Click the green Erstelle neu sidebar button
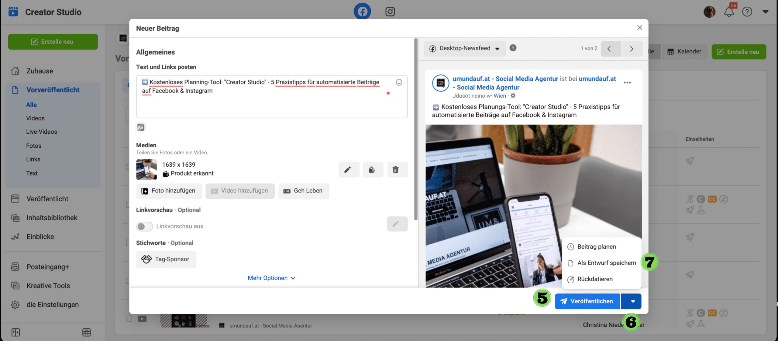This screenshot has width=778, height=341. click(53, 42)
